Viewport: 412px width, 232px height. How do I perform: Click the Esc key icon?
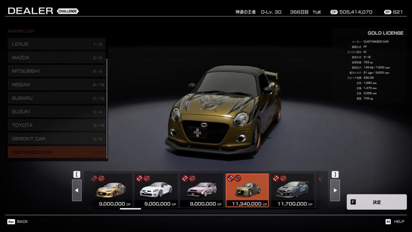11,222
